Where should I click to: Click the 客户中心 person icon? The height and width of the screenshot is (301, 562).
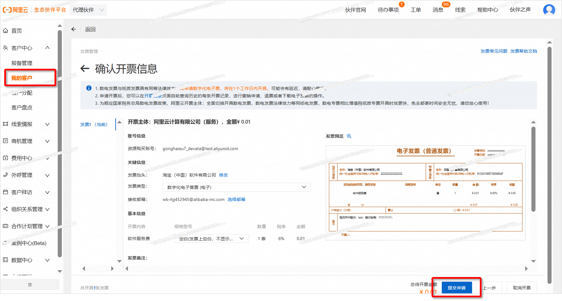[x=5, y=48]
